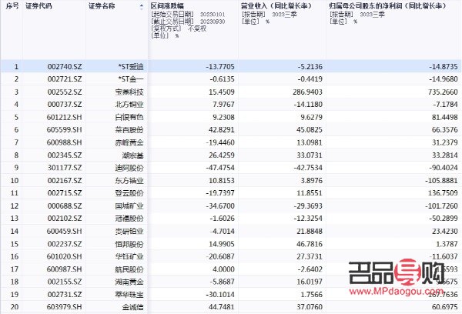Select revenue growth 46.7816
The image size is (462, 314).
coord(310,244)
